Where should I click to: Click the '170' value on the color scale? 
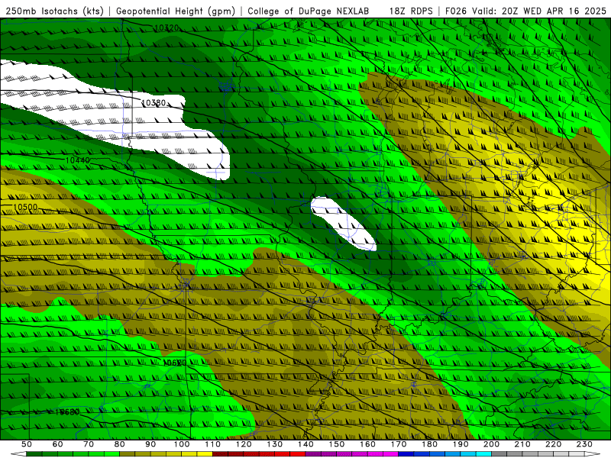tap(399, 444)
